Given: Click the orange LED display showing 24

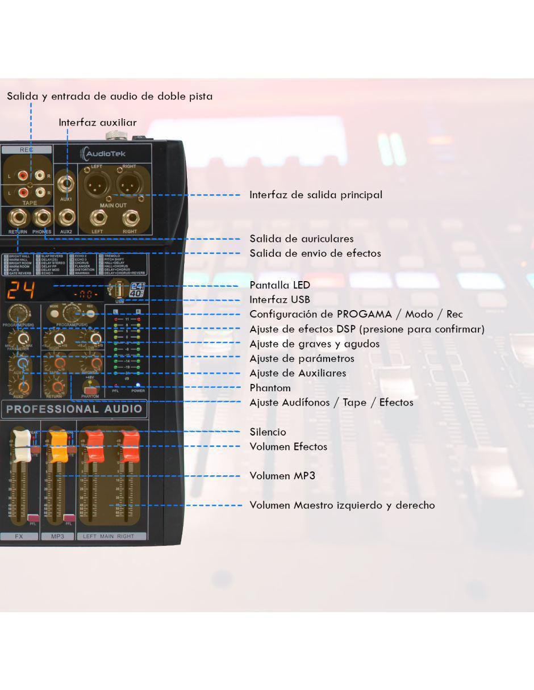Looking at the screenshot, I should pyautogui.click(x=22, y=290).
